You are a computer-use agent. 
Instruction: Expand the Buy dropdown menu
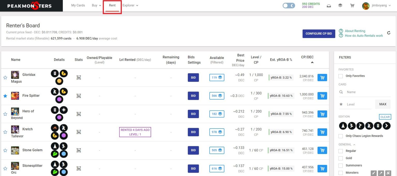[96, 5]
